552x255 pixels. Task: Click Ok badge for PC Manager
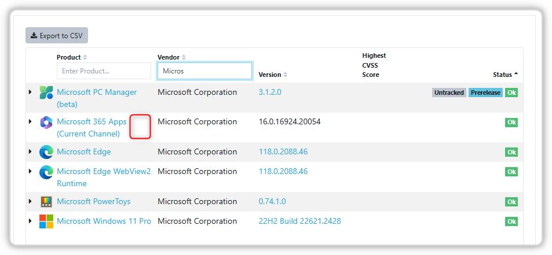(x=511, y=93)
